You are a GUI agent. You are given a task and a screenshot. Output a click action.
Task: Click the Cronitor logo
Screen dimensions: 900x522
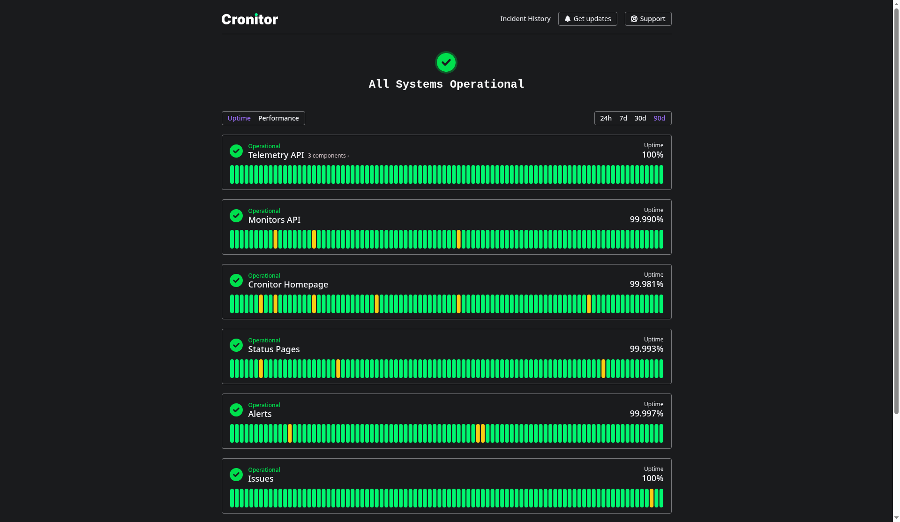(249, 19)
